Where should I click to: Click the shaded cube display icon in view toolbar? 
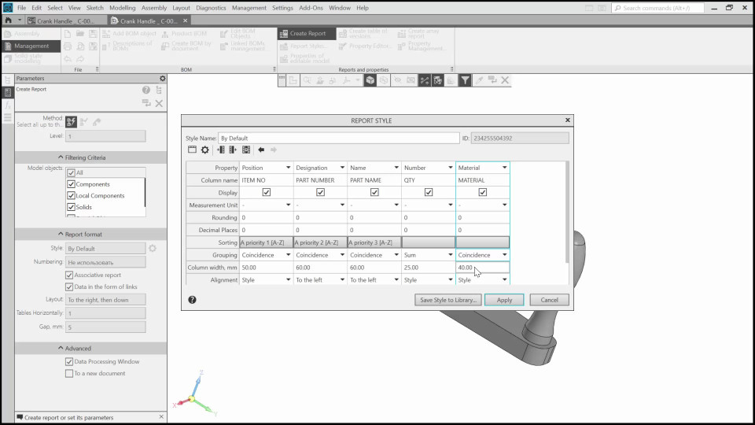tap(370, 80)
